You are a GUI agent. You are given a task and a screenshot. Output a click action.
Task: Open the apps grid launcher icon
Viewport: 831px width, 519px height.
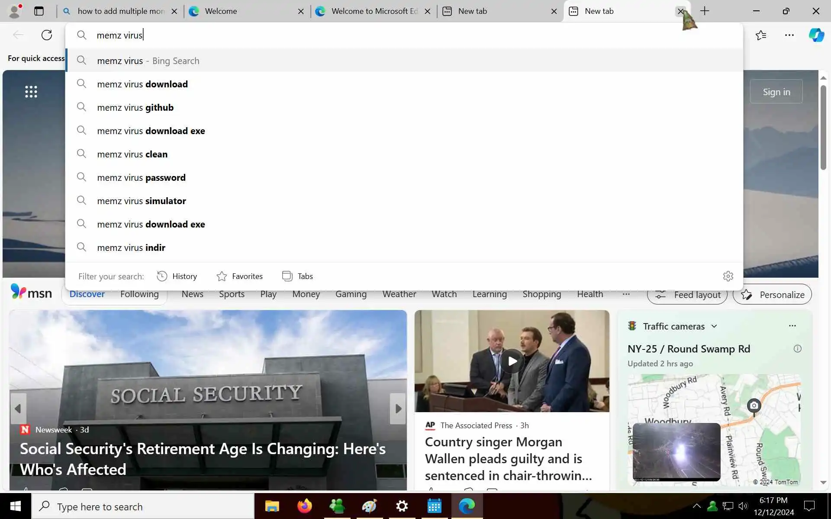click(x=31, y=92)
